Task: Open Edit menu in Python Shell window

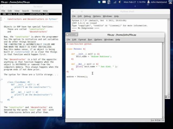Action: coord(79,16)
